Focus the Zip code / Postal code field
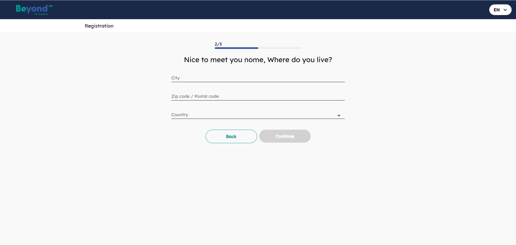Viewport: 516px width, 245px height. pos(258,96)
